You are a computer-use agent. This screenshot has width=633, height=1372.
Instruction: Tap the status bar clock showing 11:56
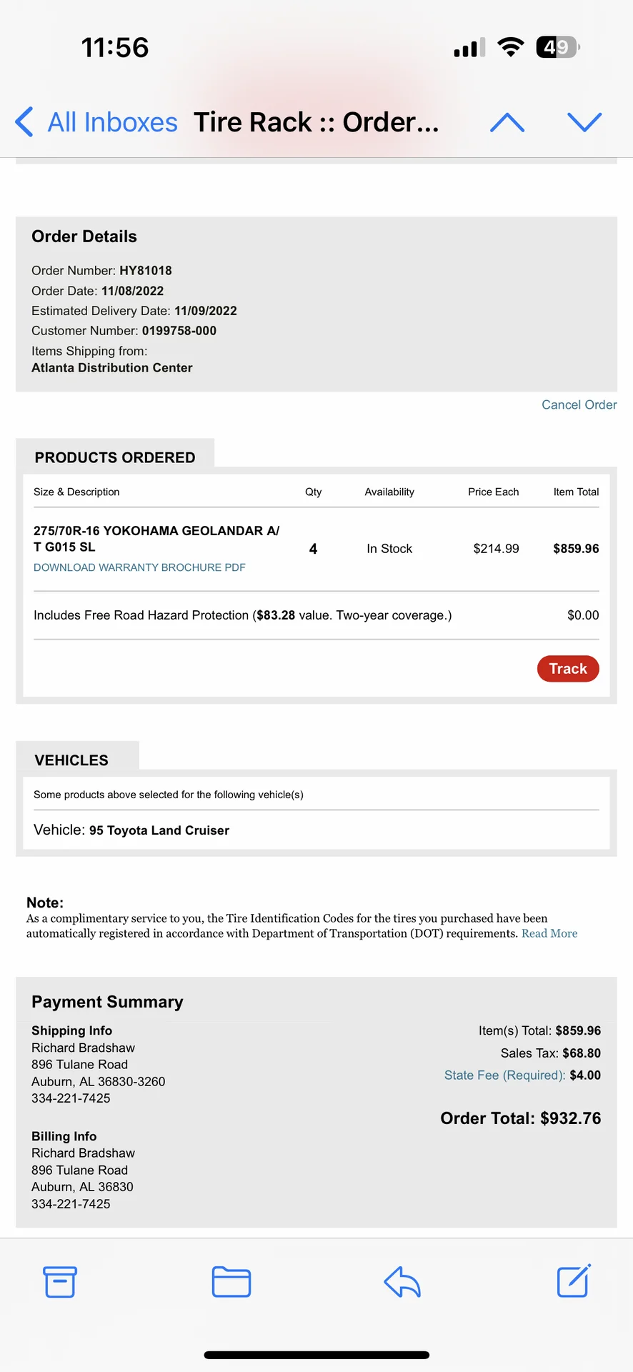[x=114, y=48]
